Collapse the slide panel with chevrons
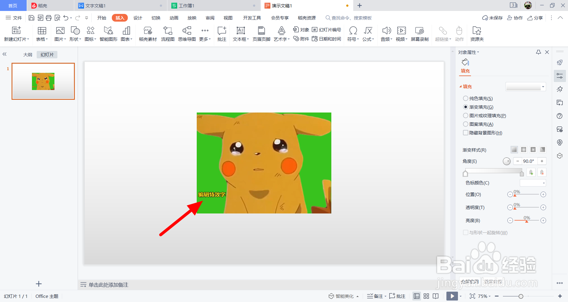This screenshot has height=302, width=568. coord(4,54)
